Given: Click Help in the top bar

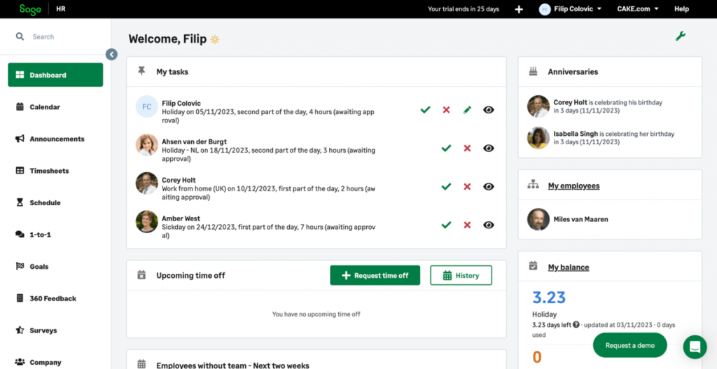Looking at the screenshot, I should [681, 9].
